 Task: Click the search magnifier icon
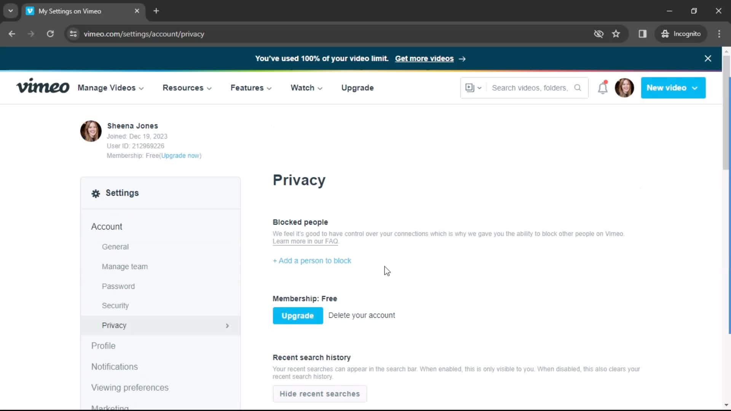(x=578, y=88)
